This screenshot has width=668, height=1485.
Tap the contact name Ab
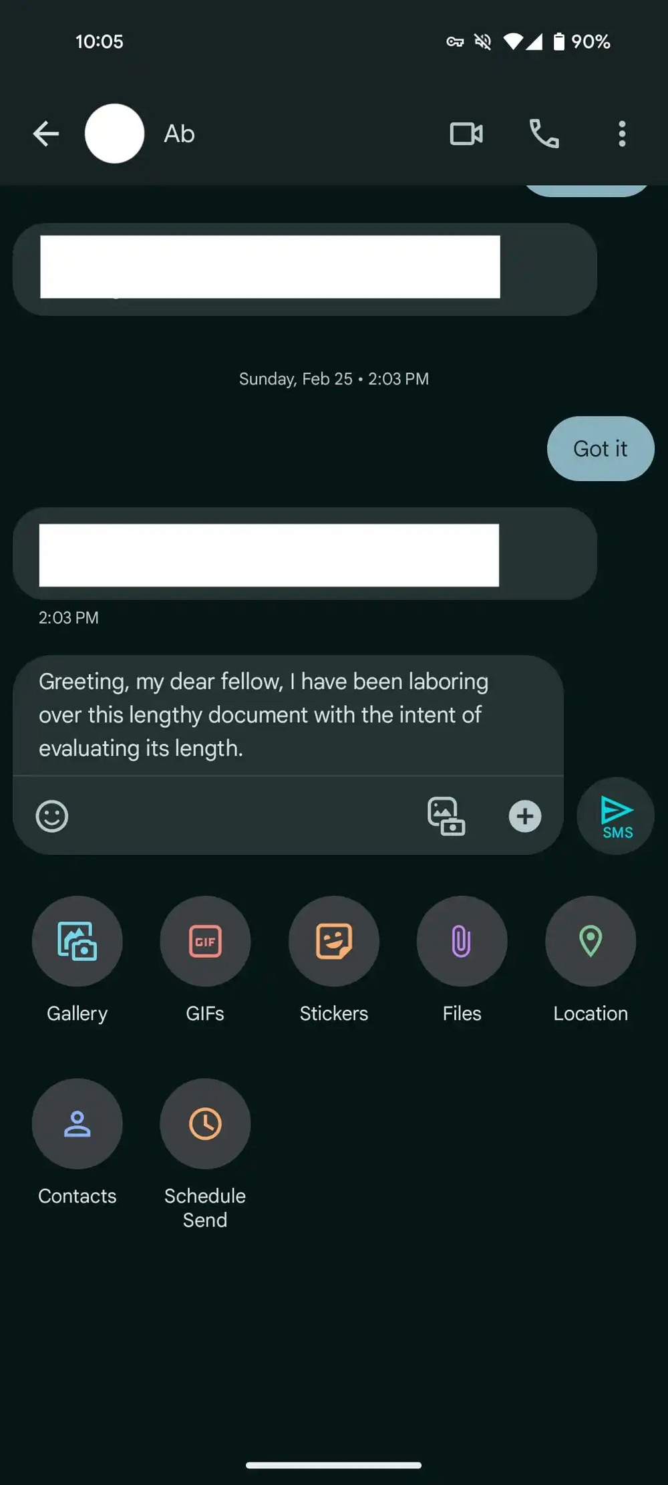tap(180, 134)
